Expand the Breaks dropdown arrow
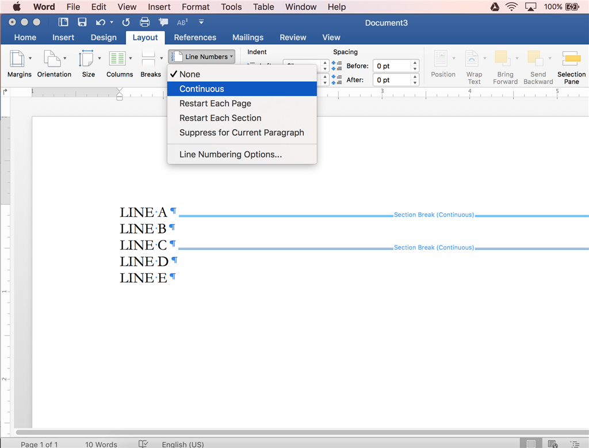589x448 pixels. (x=161, y=58)
